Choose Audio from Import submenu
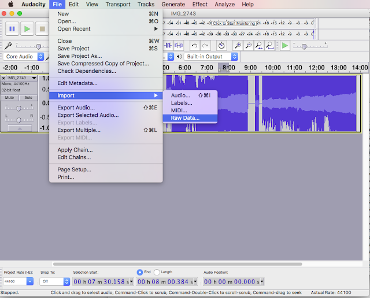This screenshot has width=370, height=298. (x=190, y=95)
